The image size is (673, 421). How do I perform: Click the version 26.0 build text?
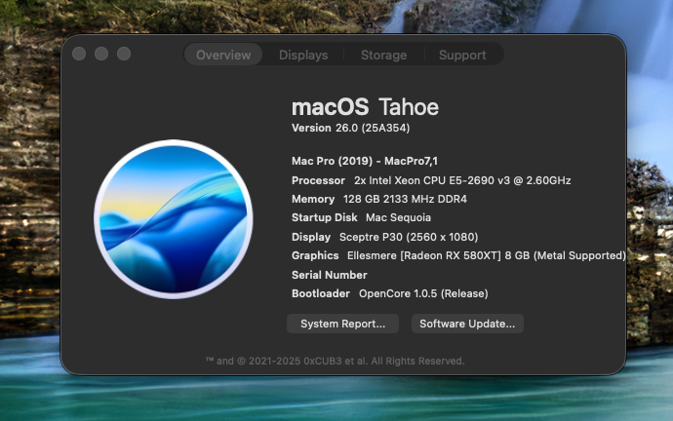[351, 128]
